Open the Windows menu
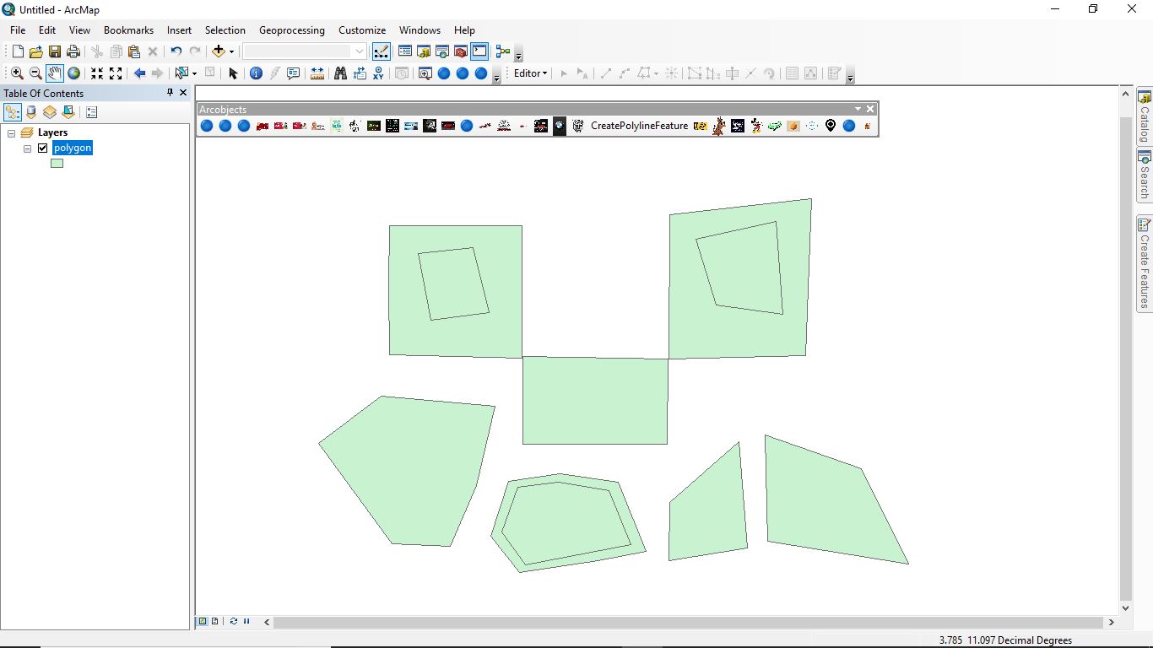 tap(420, 30)
